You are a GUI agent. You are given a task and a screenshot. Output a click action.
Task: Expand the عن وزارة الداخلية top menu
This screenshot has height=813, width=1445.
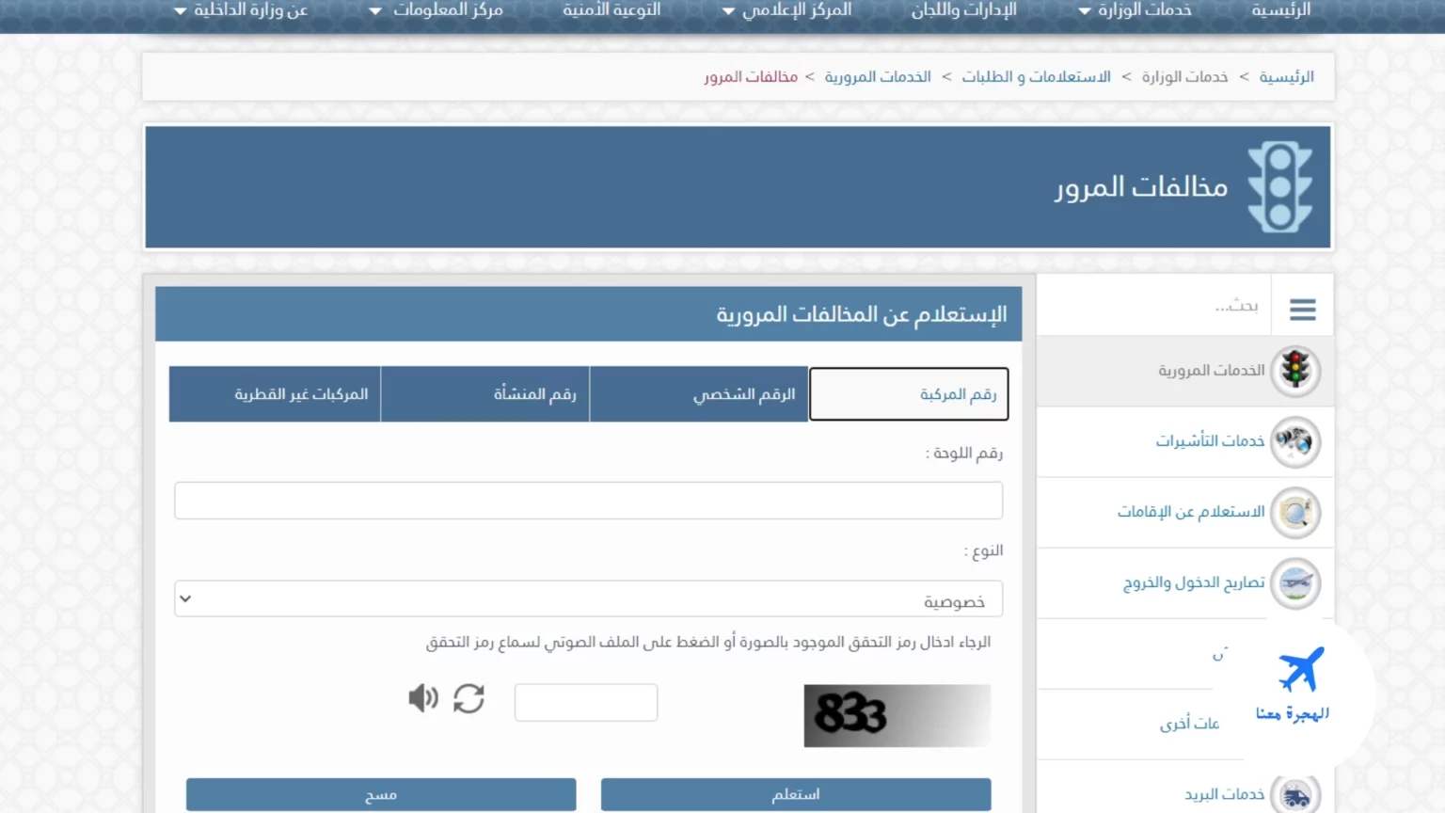coord(241,10)
